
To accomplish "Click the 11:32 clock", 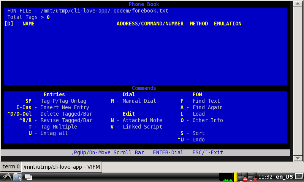I will [265, 177].
